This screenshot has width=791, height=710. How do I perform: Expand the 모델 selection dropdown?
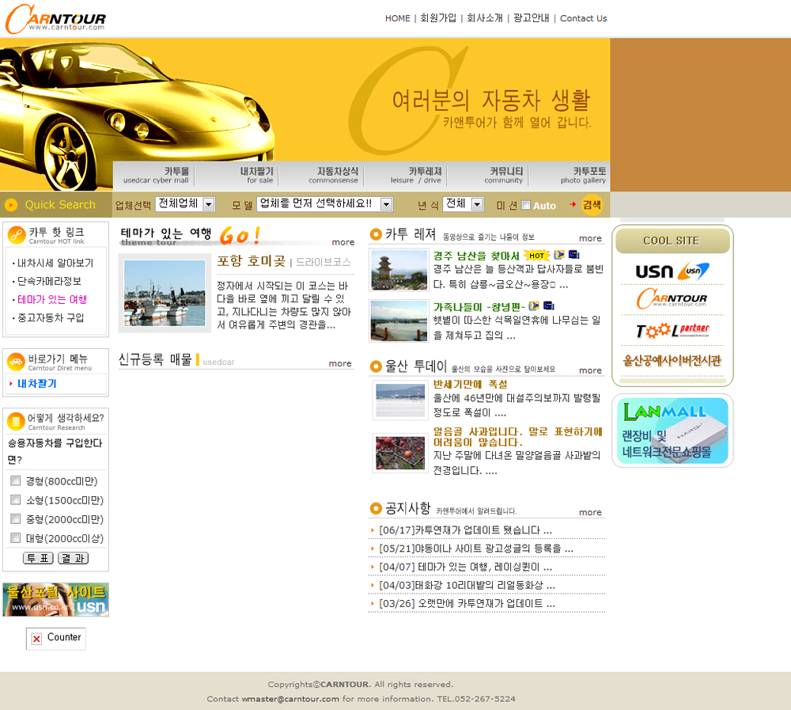click(x=324, y=204)
